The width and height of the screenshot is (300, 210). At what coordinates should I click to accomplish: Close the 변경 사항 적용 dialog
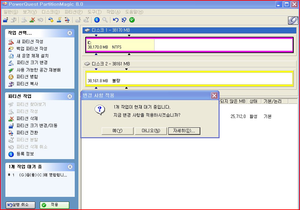pyautogui.click(x=214, y=95)
